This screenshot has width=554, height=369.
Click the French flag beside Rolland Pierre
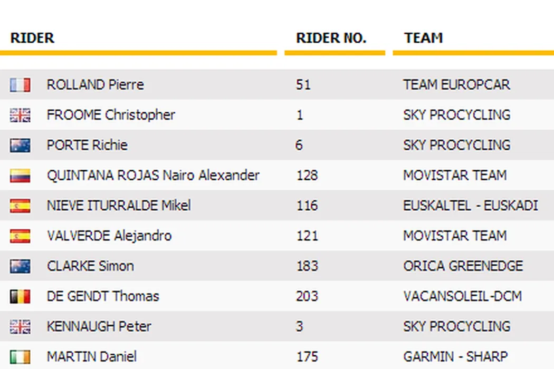20,85
